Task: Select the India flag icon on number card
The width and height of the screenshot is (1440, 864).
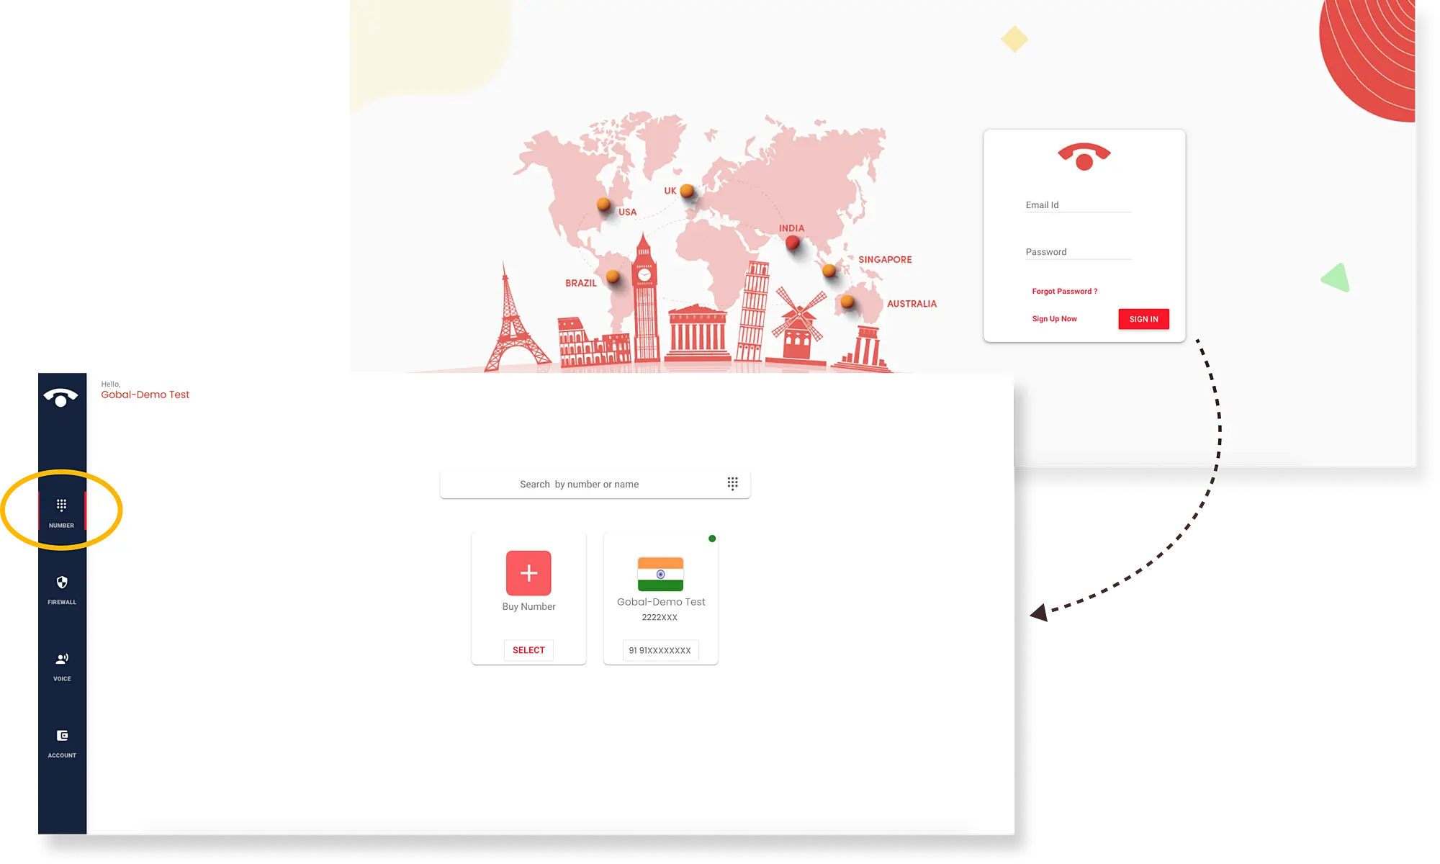Action: (658, 572)
